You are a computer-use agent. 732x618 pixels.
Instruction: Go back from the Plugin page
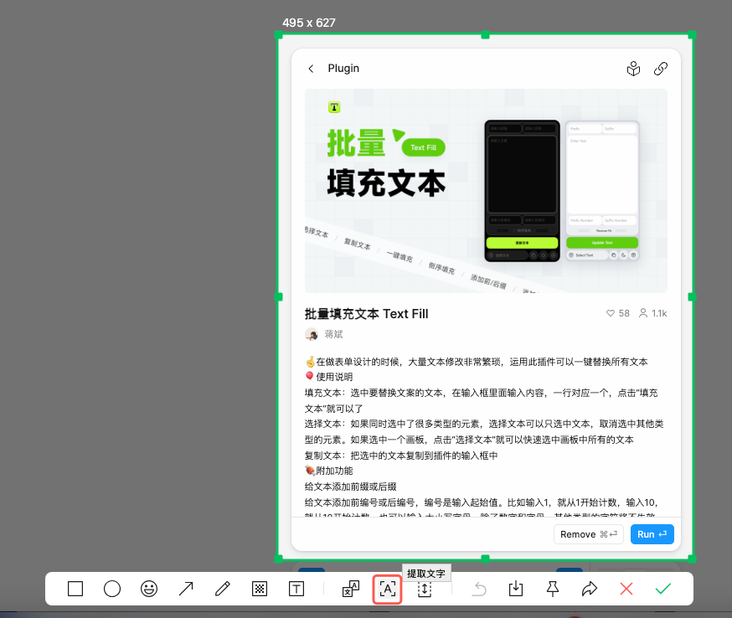point(311,69)
